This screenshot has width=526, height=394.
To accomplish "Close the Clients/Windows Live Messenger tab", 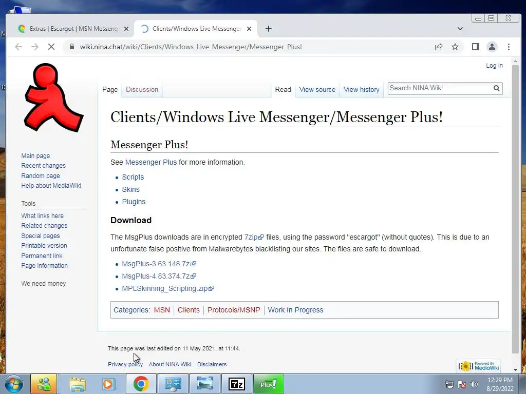I will tap(249, 29).
